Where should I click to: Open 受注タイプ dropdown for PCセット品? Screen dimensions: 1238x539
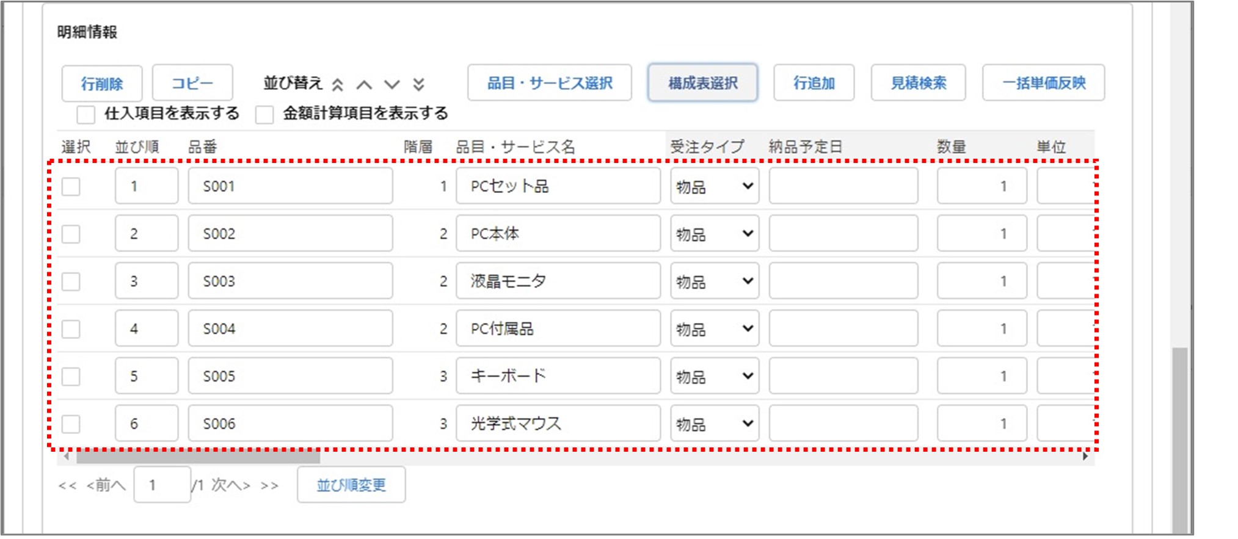point(715,186)
